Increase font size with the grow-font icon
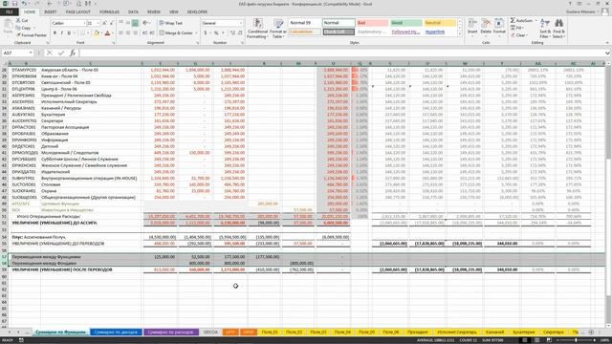The image size is (612, 344). click(x=104, y=23)
